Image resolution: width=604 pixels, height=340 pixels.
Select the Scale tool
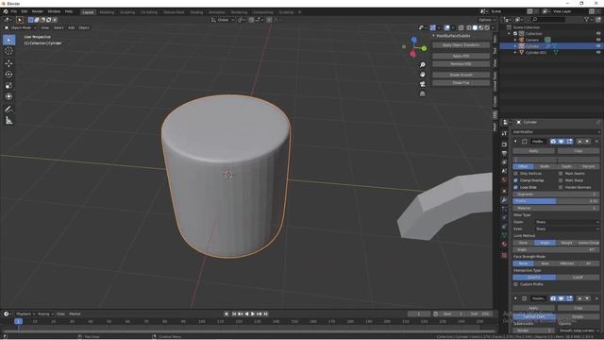pyautogui.click(x=8, y=86)
